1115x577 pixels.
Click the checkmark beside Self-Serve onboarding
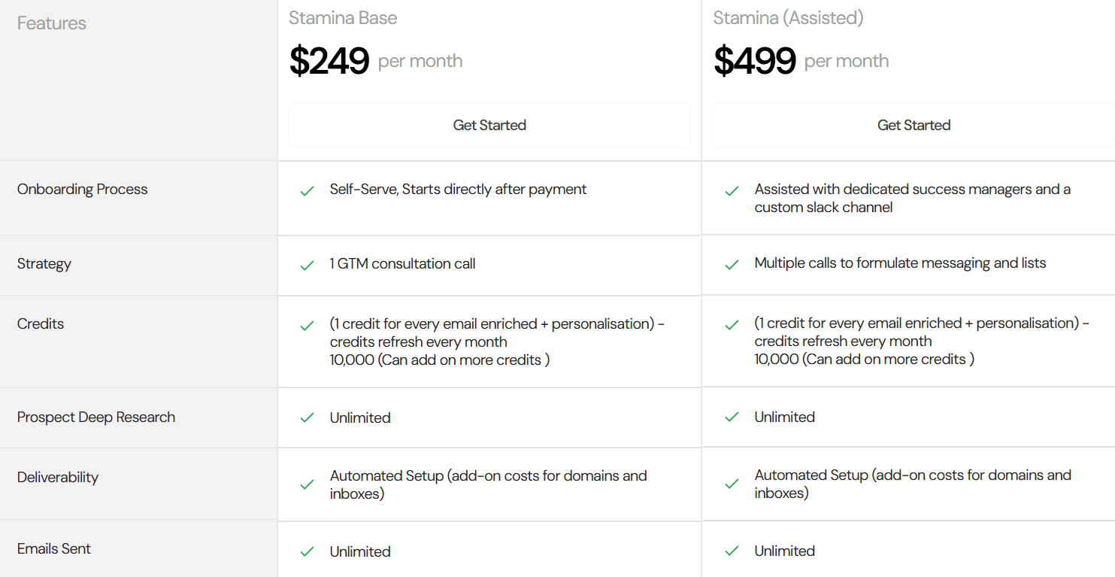[x=307, y=191]
